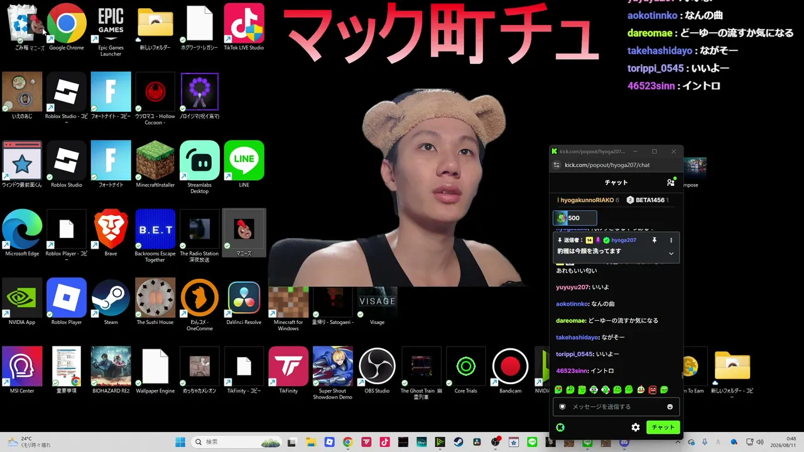Open the Google Chrome desktop icon
The width and height of the screenshot is (804, 452).
point(66,26)
